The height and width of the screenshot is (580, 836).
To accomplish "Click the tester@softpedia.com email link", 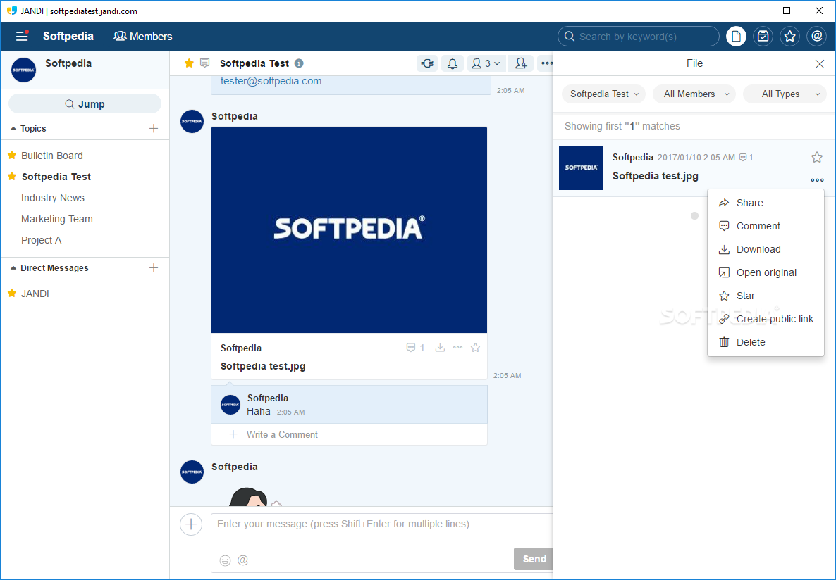I will click(x=271, y=81).
